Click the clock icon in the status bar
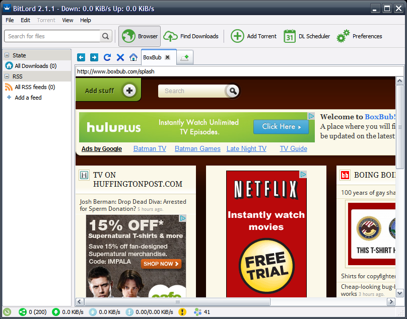 [x=7, y=312]
